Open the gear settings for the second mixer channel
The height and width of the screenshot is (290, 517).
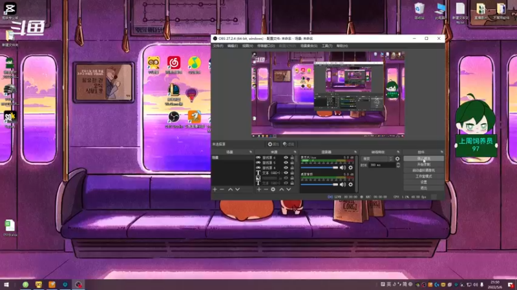(x=350, y=184)
